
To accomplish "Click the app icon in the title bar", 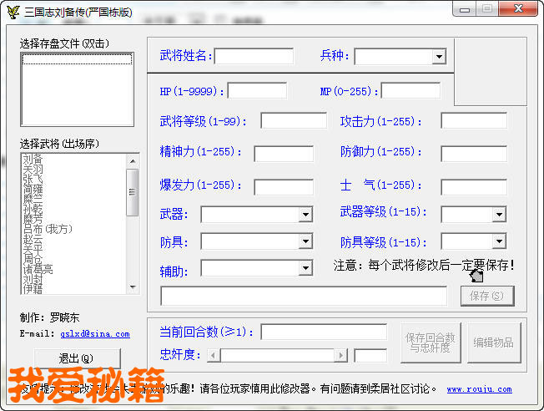I will click(x=13, y=13).
